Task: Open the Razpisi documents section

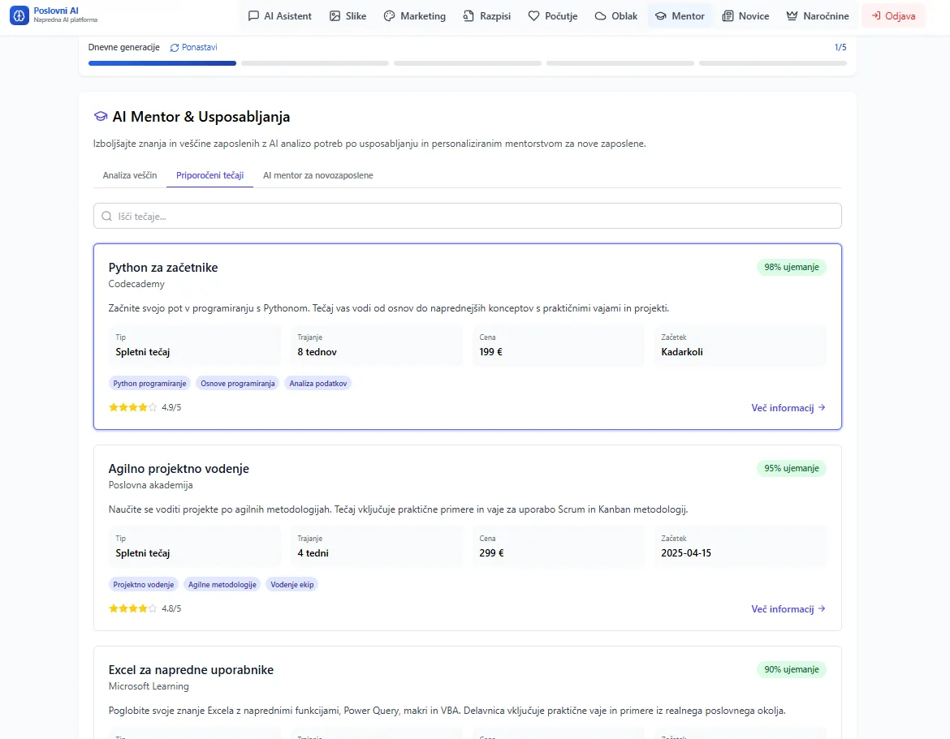Action: 486,15
